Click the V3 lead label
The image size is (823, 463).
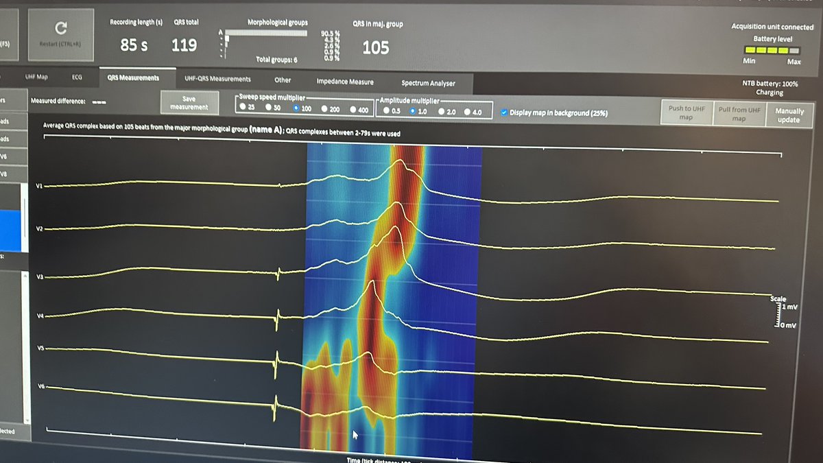pos(39,276)
